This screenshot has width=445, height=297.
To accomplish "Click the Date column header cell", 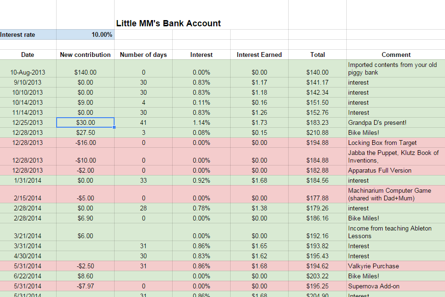I will (28, 55).
